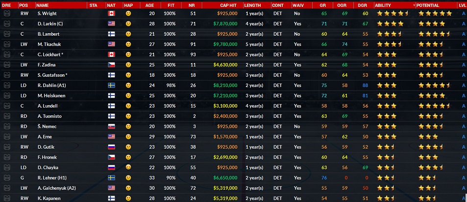Click the happiness face for D. Chayka

[x=128, y=167]
